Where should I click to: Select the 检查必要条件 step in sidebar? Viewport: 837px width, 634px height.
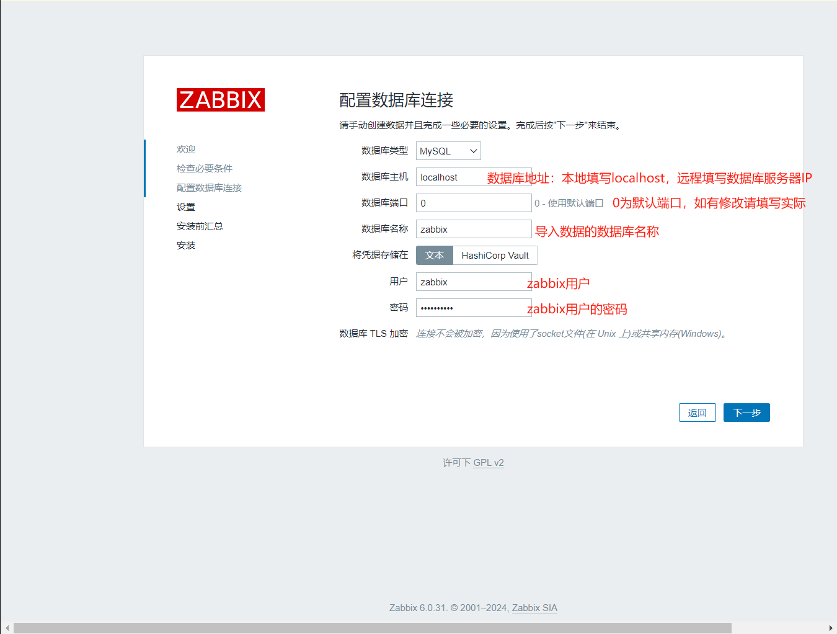click(205, 168)
